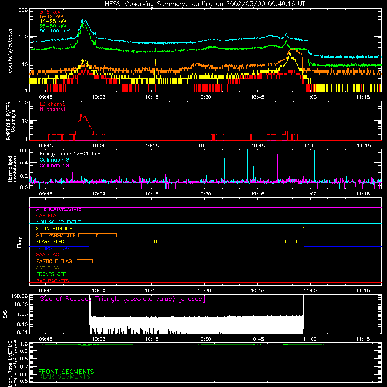This screenshot has width=387, height=387.
Task: Click the raised SC_TRANSMITTER flag segment
Action: 98,235
